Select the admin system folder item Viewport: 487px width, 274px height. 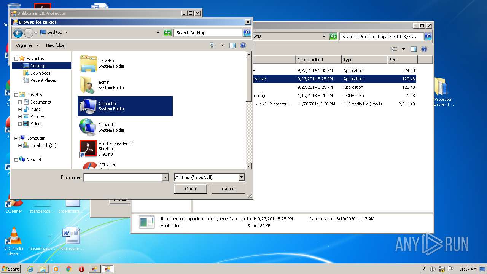point(125,85)
